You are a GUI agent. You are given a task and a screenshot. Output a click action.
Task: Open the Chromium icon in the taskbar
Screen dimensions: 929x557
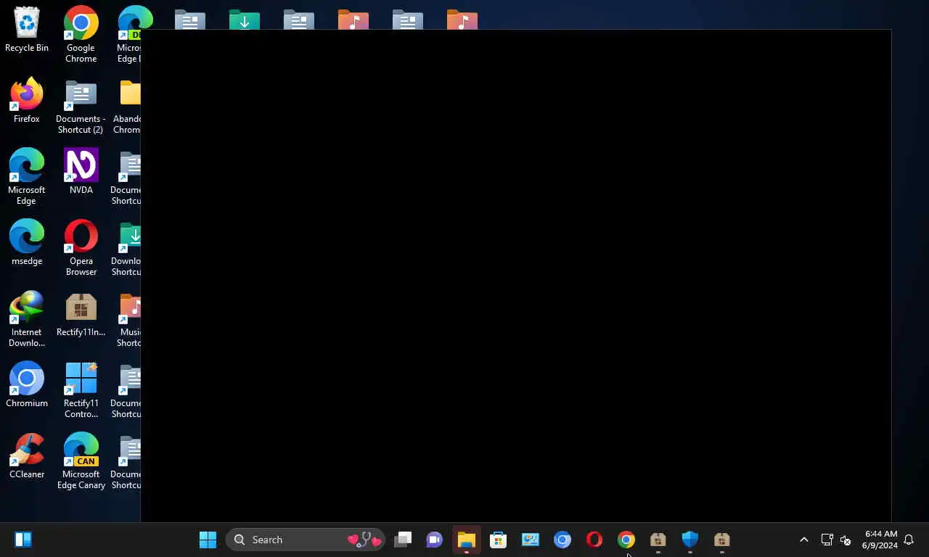click(x=562, y=540)
